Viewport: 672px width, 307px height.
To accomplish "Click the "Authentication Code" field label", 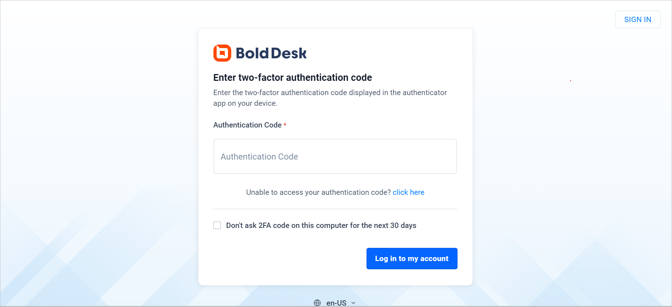I will tap(247, 125).
